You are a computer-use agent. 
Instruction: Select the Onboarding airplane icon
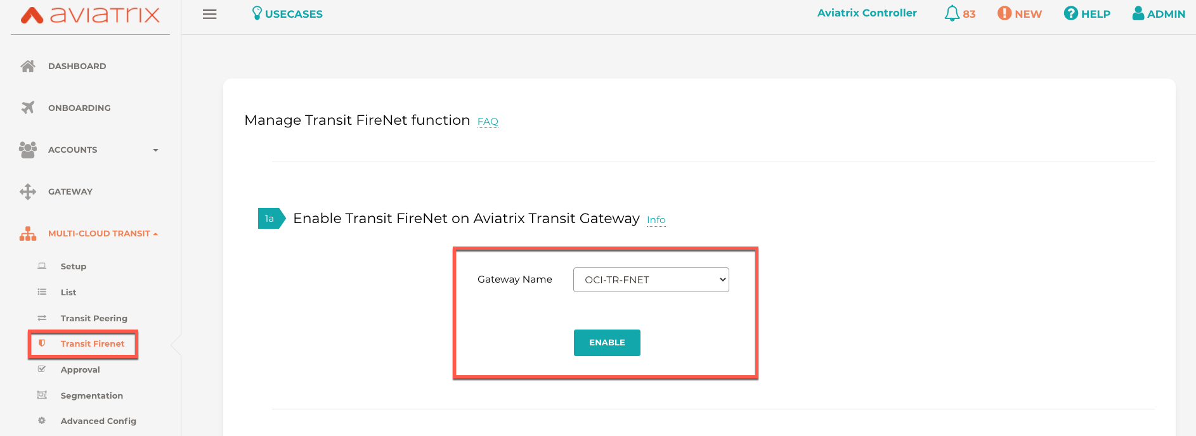pyautogui.click(x=28, y=107)
